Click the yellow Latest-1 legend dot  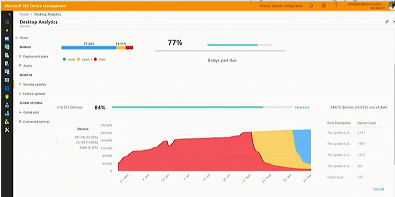point(79,59)
